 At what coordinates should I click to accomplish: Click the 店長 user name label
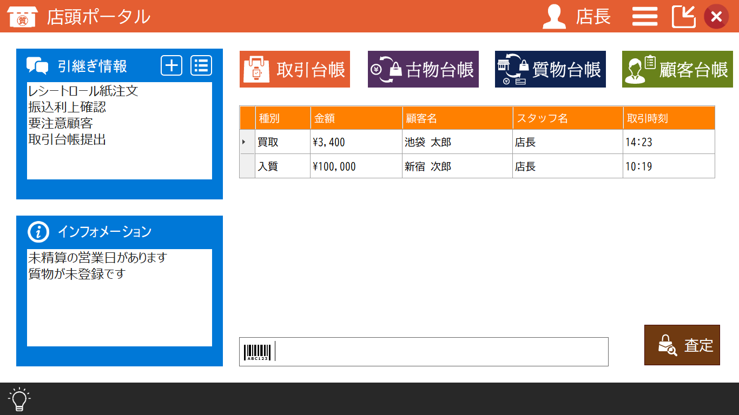click(x=593, y=17)
